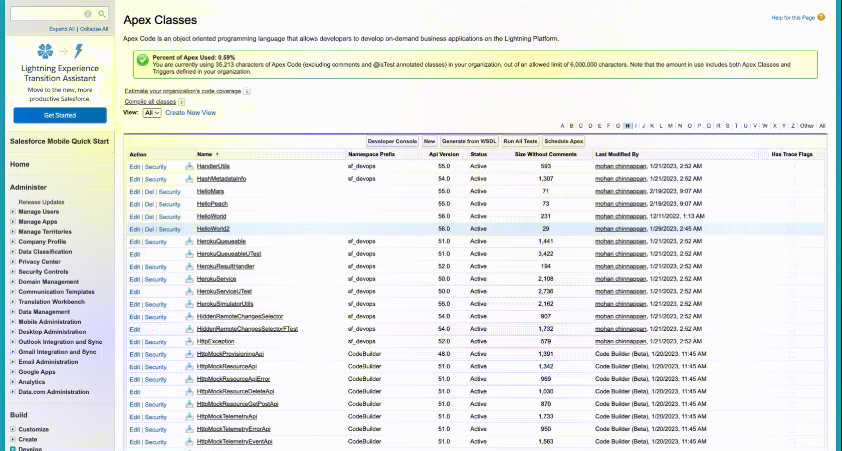This screenshot has width=842, height=451.
Task: Click the sort arrow next to Name header
Action: click(x=217, y=154)
